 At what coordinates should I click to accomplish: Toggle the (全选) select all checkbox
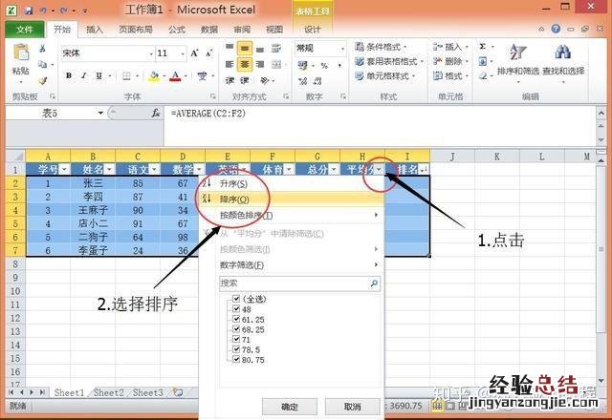(236, 299)
